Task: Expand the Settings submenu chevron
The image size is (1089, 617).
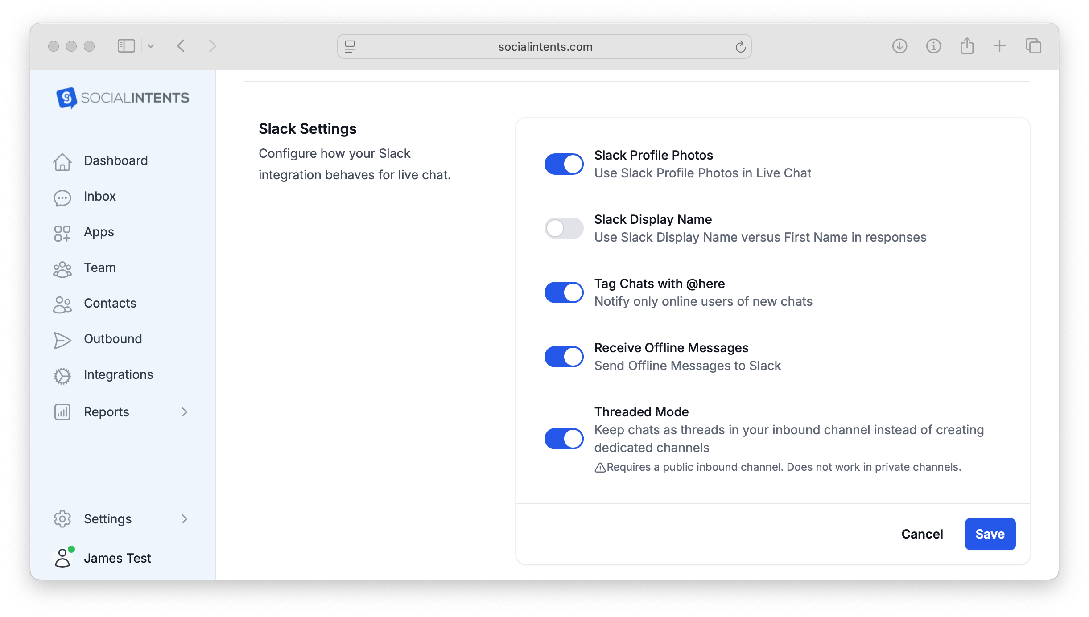Action: [185, 519]
